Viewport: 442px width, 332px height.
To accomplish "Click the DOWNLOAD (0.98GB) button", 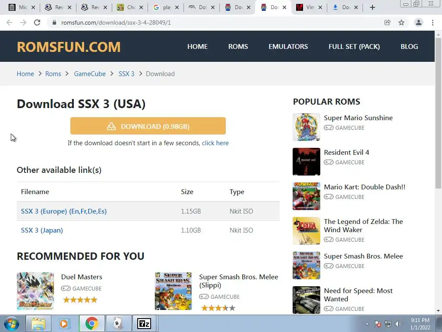I will point(148,126).
